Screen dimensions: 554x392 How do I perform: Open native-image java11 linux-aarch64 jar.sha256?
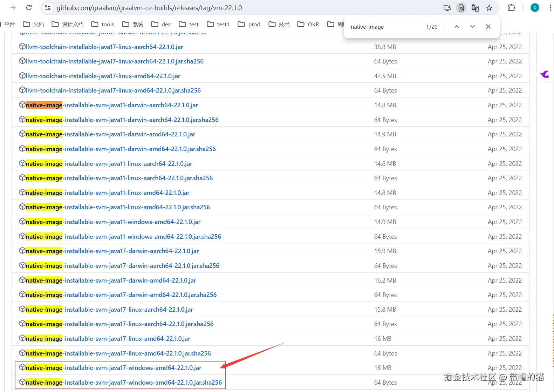(x=119, y=178)
